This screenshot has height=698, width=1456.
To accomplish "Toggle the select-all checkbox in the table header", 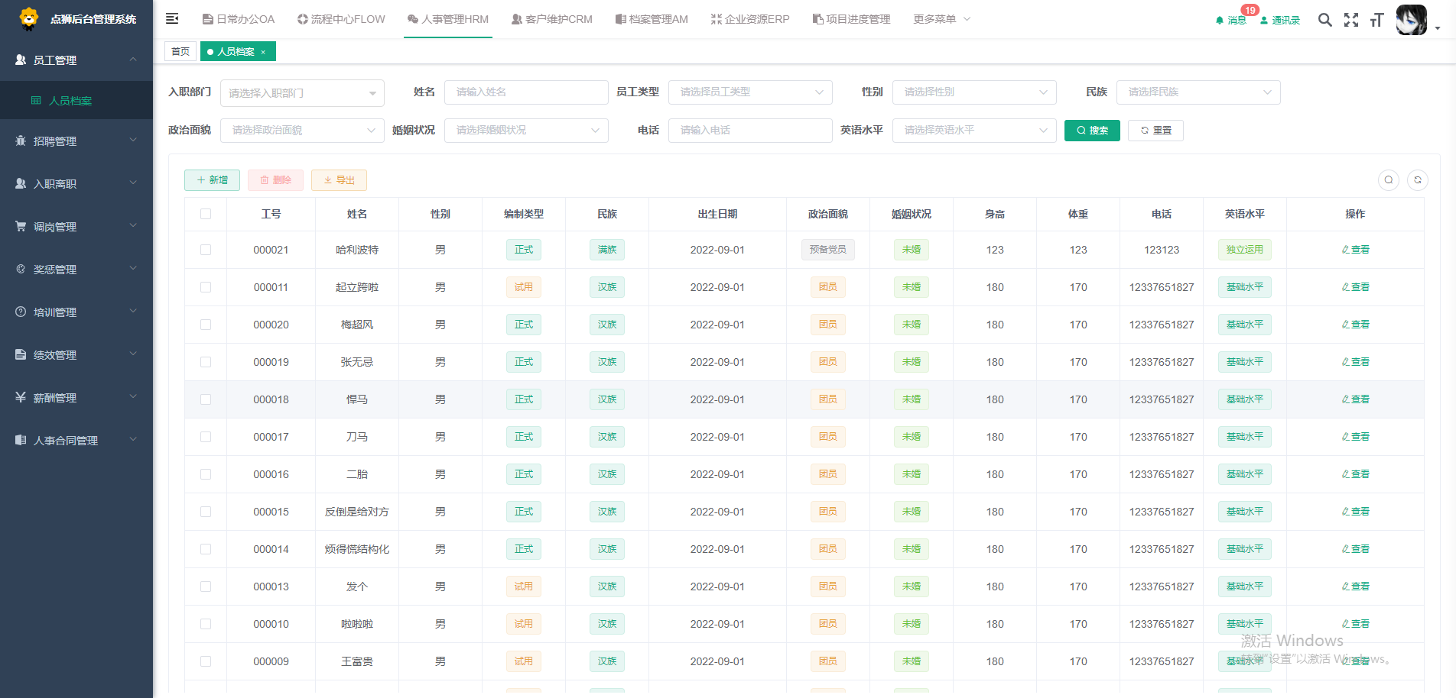I will 206,214.
